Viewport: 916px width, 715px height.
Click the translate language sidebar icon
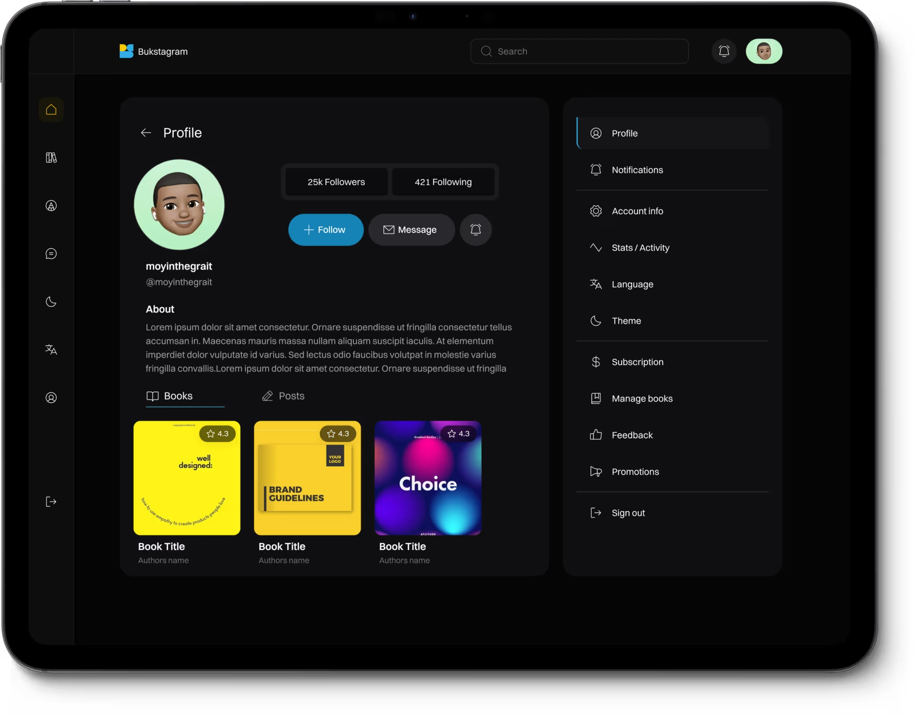click(x=51, y=349)
